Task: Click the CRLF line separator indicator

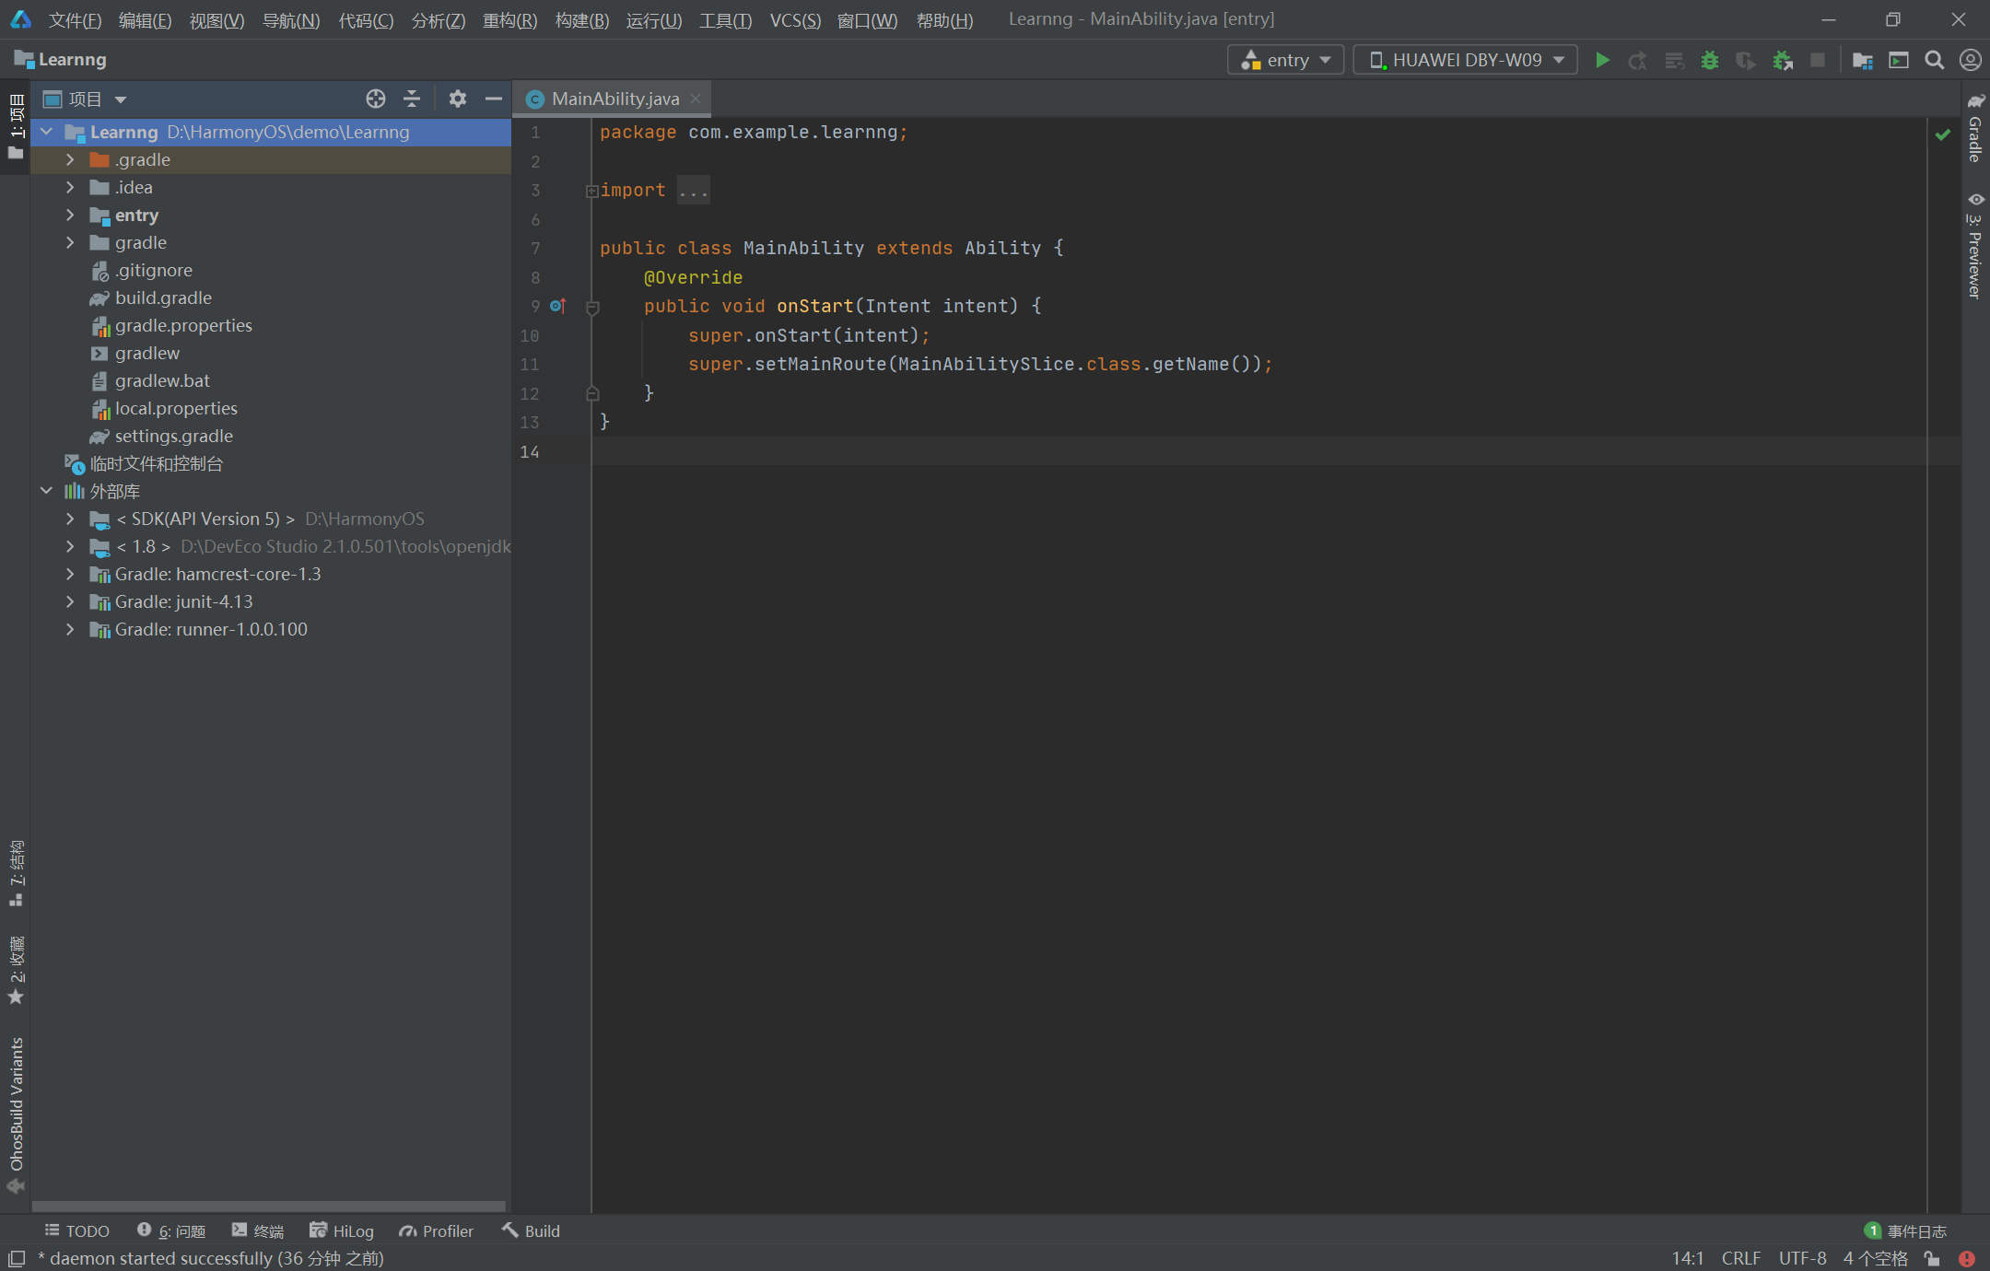Action: [1741, 1258]
